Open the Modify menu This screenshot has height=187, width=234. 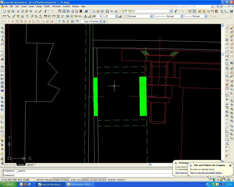(x=47, y=6)
